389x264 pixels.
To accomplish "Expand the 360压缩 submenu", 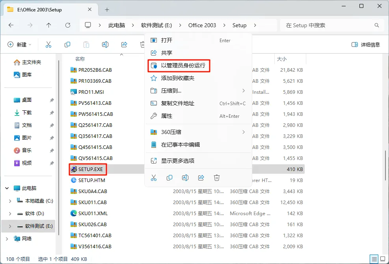I will [198, 132].
